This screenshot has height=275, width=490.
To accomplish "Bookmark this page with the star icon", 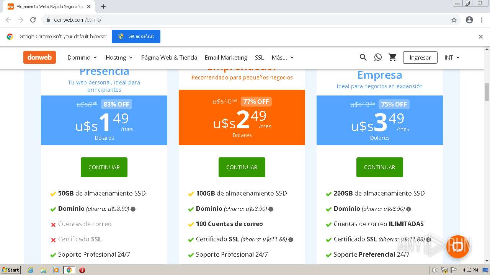I will point(454,20).
